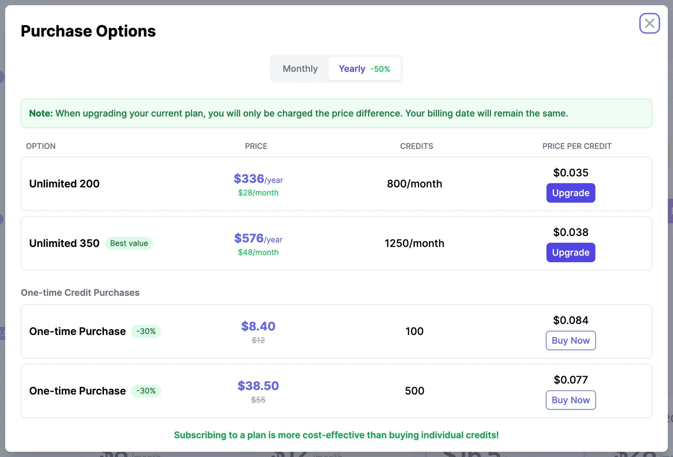Click the CREDITS column header
Image resolution: width=673 pixels, height=457 pixels.
pos(416,146)
